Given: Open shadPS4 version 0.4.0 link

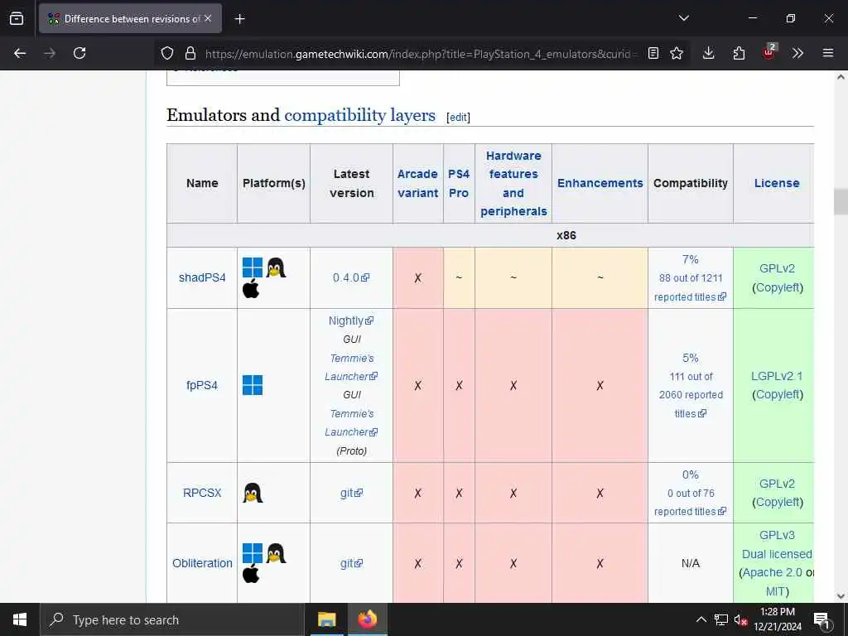Looking at the screenshot, I should 351,277.
